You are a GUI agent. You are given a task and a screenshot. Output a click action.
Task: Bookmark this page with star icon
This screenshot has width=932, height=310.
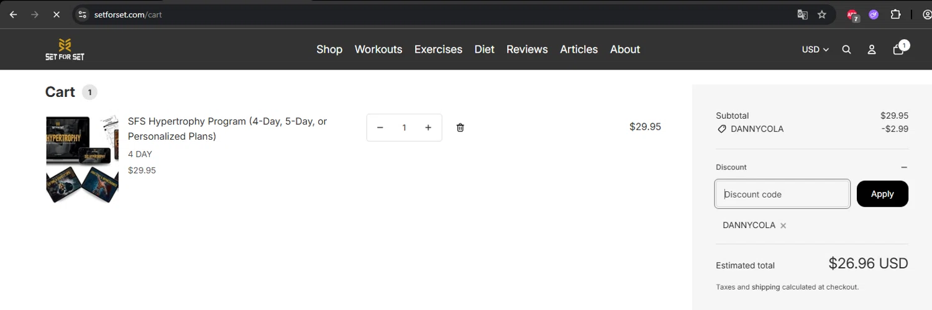tap(822, 14)
